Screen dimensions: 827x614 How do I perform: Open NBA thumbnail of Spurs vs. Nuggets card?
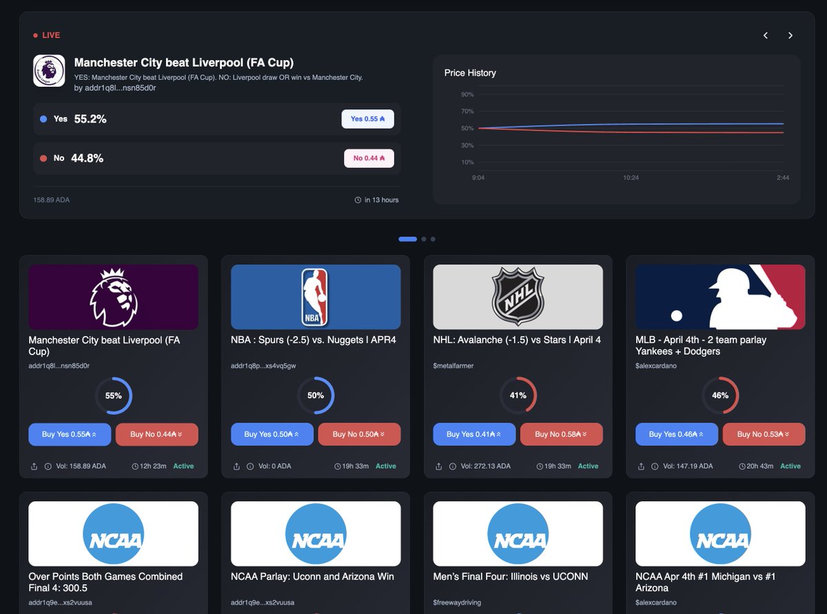316,297
